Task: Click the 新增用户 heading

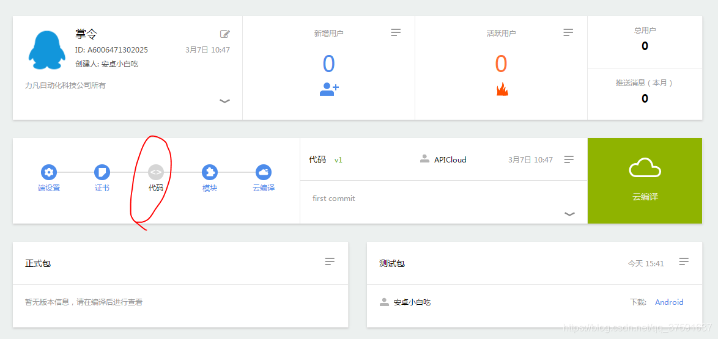Action: click(329, 34)
